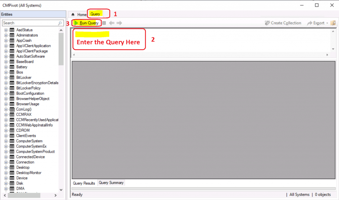This screenshot has height=200, width=339.
Task: Expand the Administrators entity node
Action: click(x=6, y=35)
